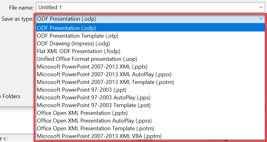
Task: Choose PowerPoint 2007-2013 XML Template (.potm)
Action: point(150,82)
